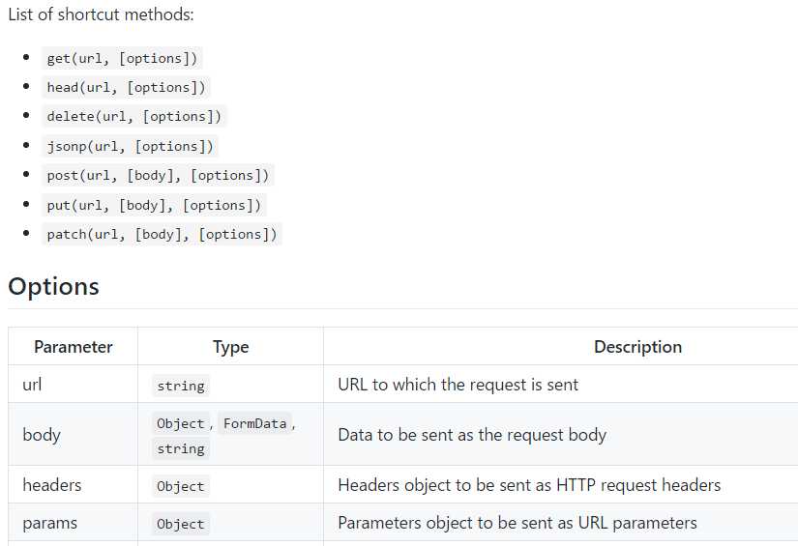798x546 pixels.
Task: Click the Parameter column header
Action: (74, 347)
